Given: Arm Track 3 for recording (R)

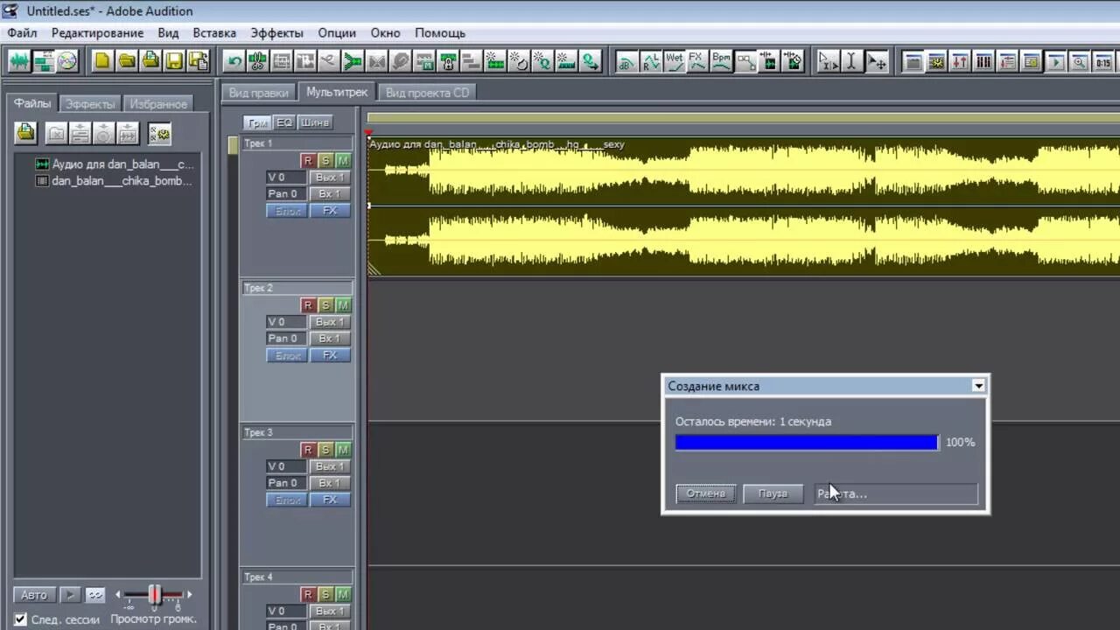Looking at the screenshot, I should [x=307, y=449].
